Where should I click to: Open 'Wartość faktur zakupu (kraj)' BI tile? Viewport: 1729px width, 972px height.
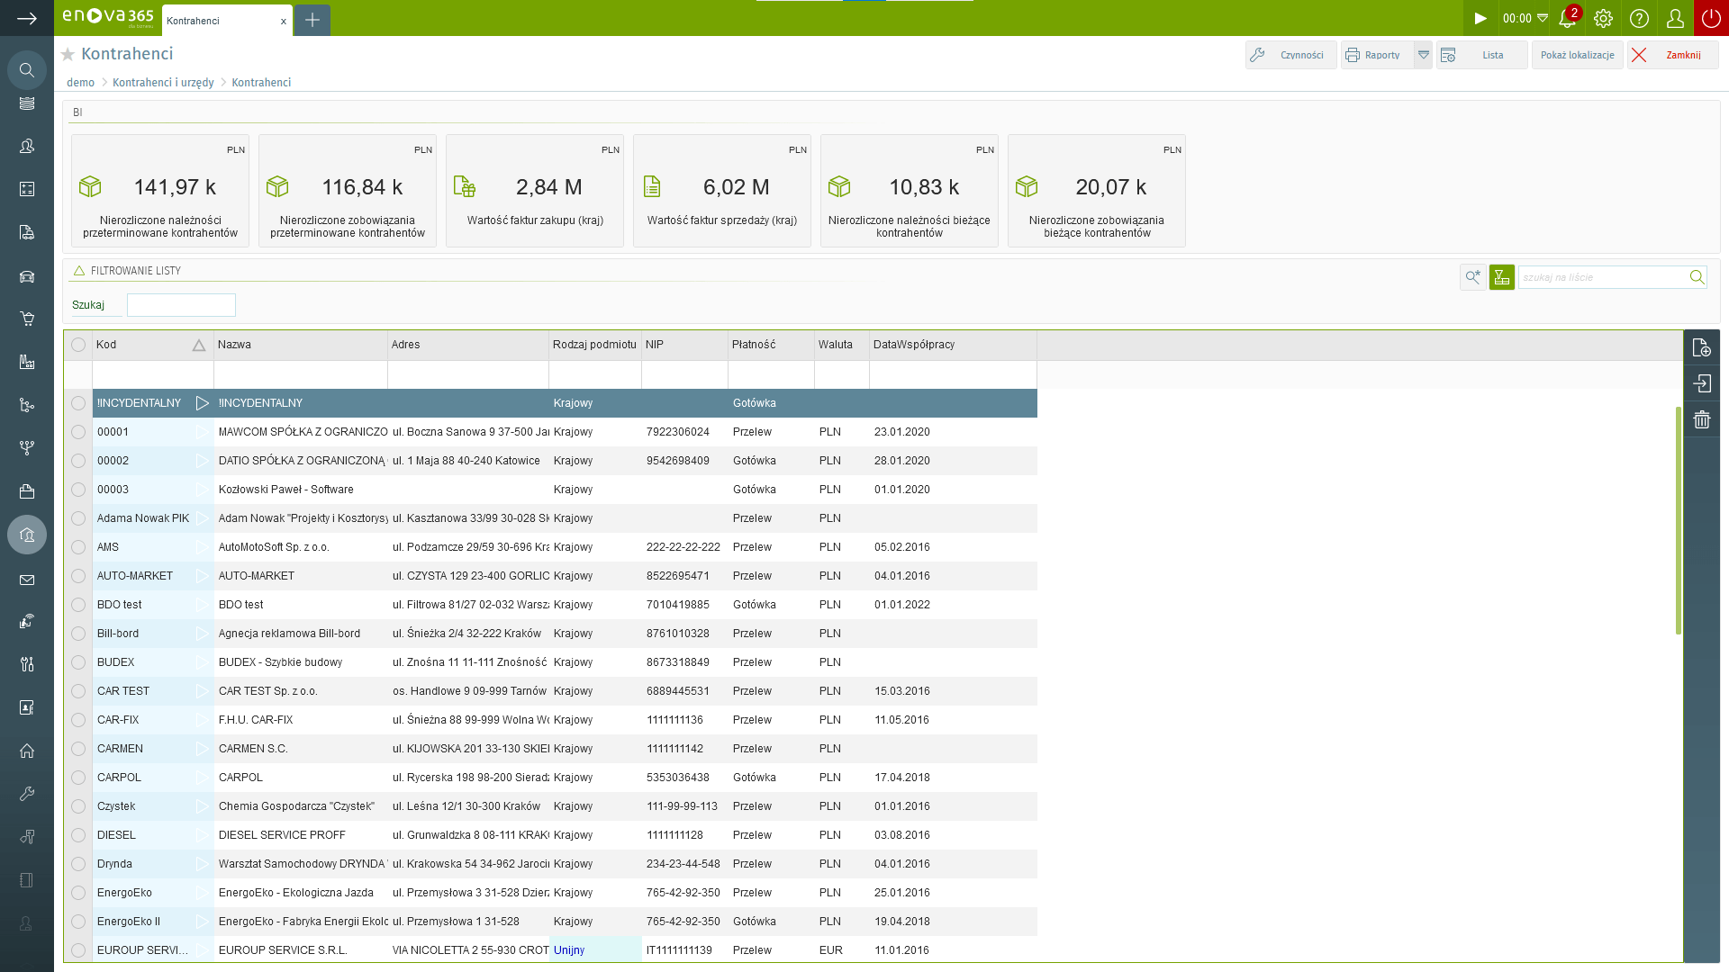[534, 191]
